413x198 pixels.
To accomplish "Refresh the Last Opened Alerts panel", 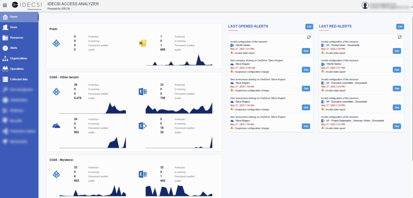I will pyautogui.click(x=309, y=37).
